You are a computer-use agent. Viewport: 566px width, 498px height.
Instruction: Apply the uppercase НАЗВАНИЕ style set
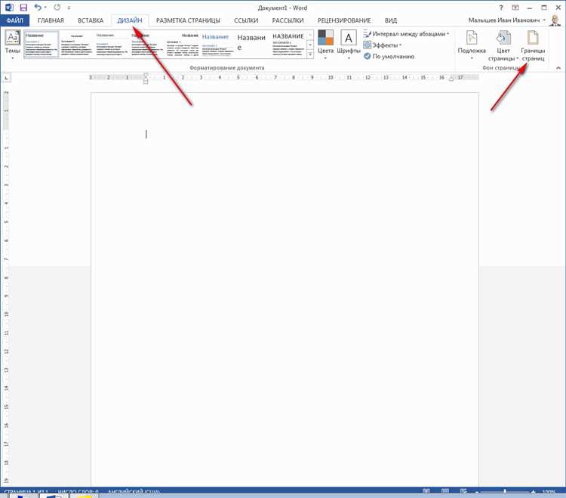[288, 45]
